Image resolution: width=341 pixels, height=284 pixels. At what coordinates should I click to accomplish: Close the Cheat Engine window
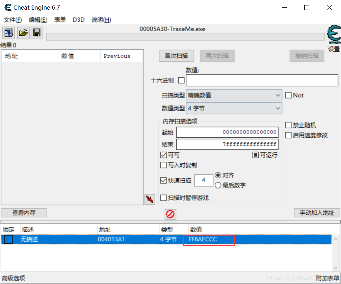tap(329, 8)
